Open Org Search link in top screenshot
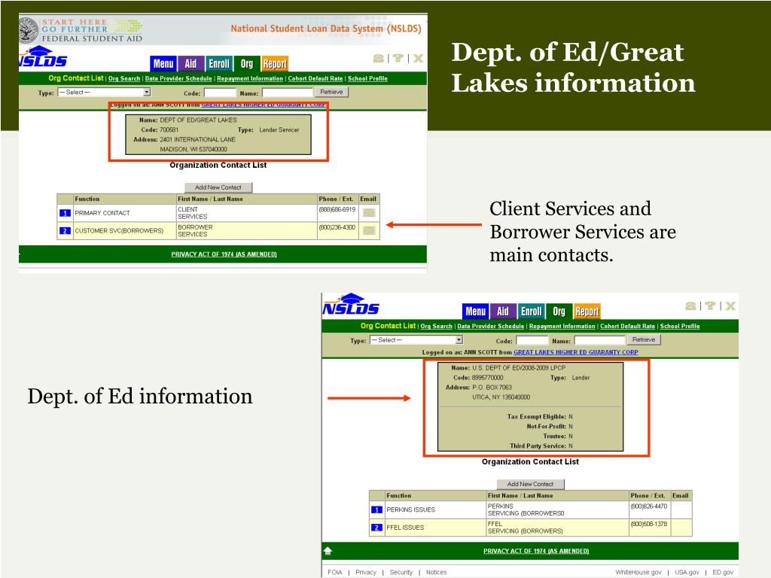Image resolution: width=771 pixels, height=578 pixels. pyautogui.click(x=124, y=78)
